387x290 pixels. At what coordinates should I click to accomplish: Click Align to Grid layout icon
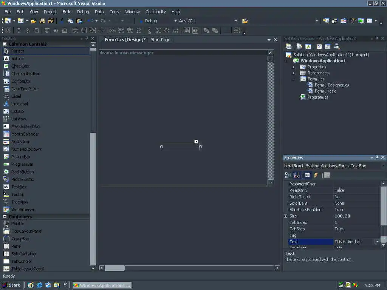[8, 31]
